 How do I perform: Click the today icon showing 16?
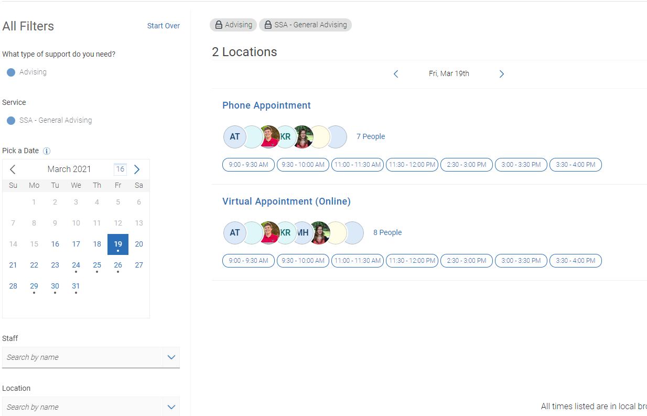120,169
